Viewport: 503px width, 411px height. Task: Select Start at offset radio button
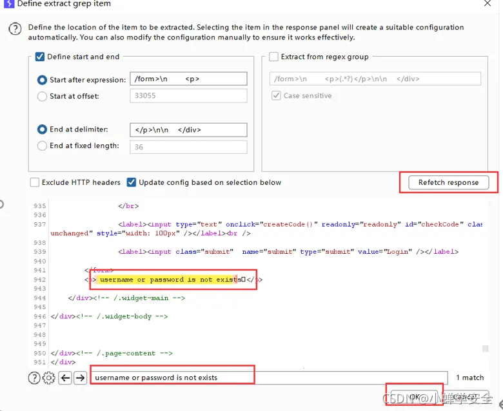(42, 96)
